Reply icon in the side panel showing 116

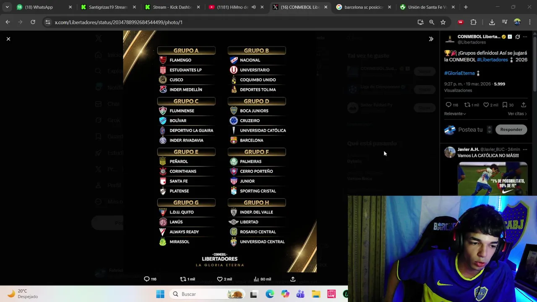448,105
